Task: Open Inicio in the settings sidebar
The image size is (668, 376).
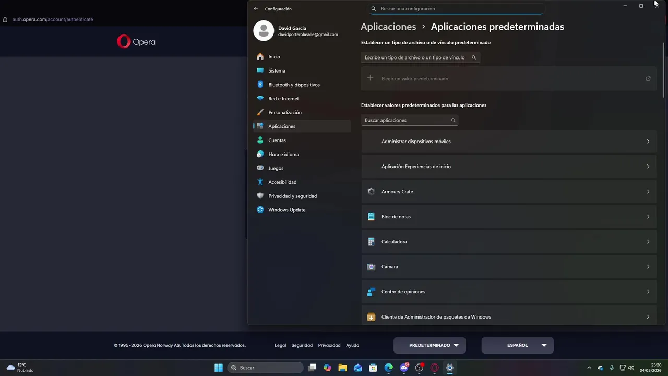Action: (302, 56)
